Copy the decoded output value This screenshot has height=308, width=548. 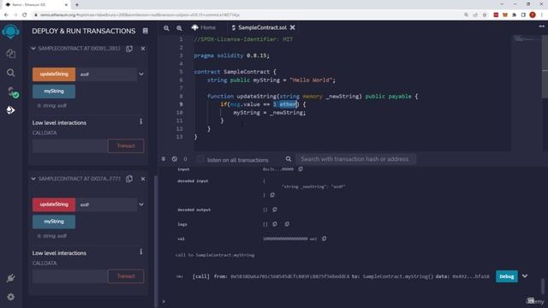pyautogui.click(x=275, y=210)
